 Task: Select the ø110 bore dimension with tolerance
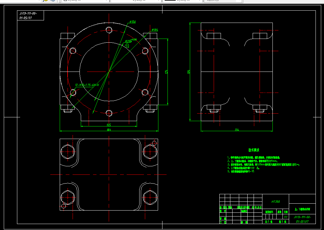(131, 40)
